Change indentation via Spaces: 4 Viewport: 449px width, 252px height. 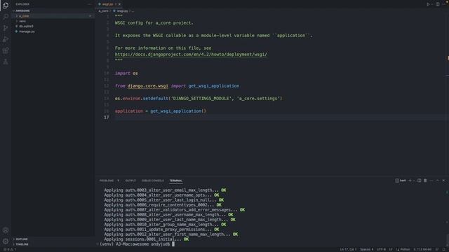point(366,249)
